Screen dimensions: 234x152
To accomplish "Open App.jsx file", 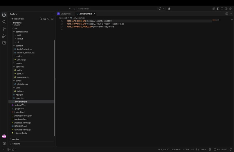I will 19,95.
